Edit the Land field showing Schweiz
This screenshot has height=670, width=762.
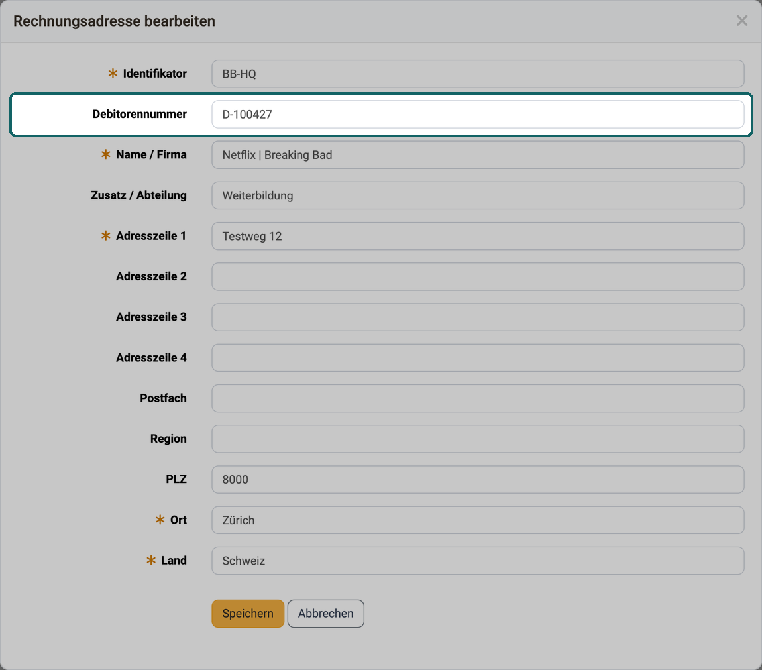pos(478,561)
